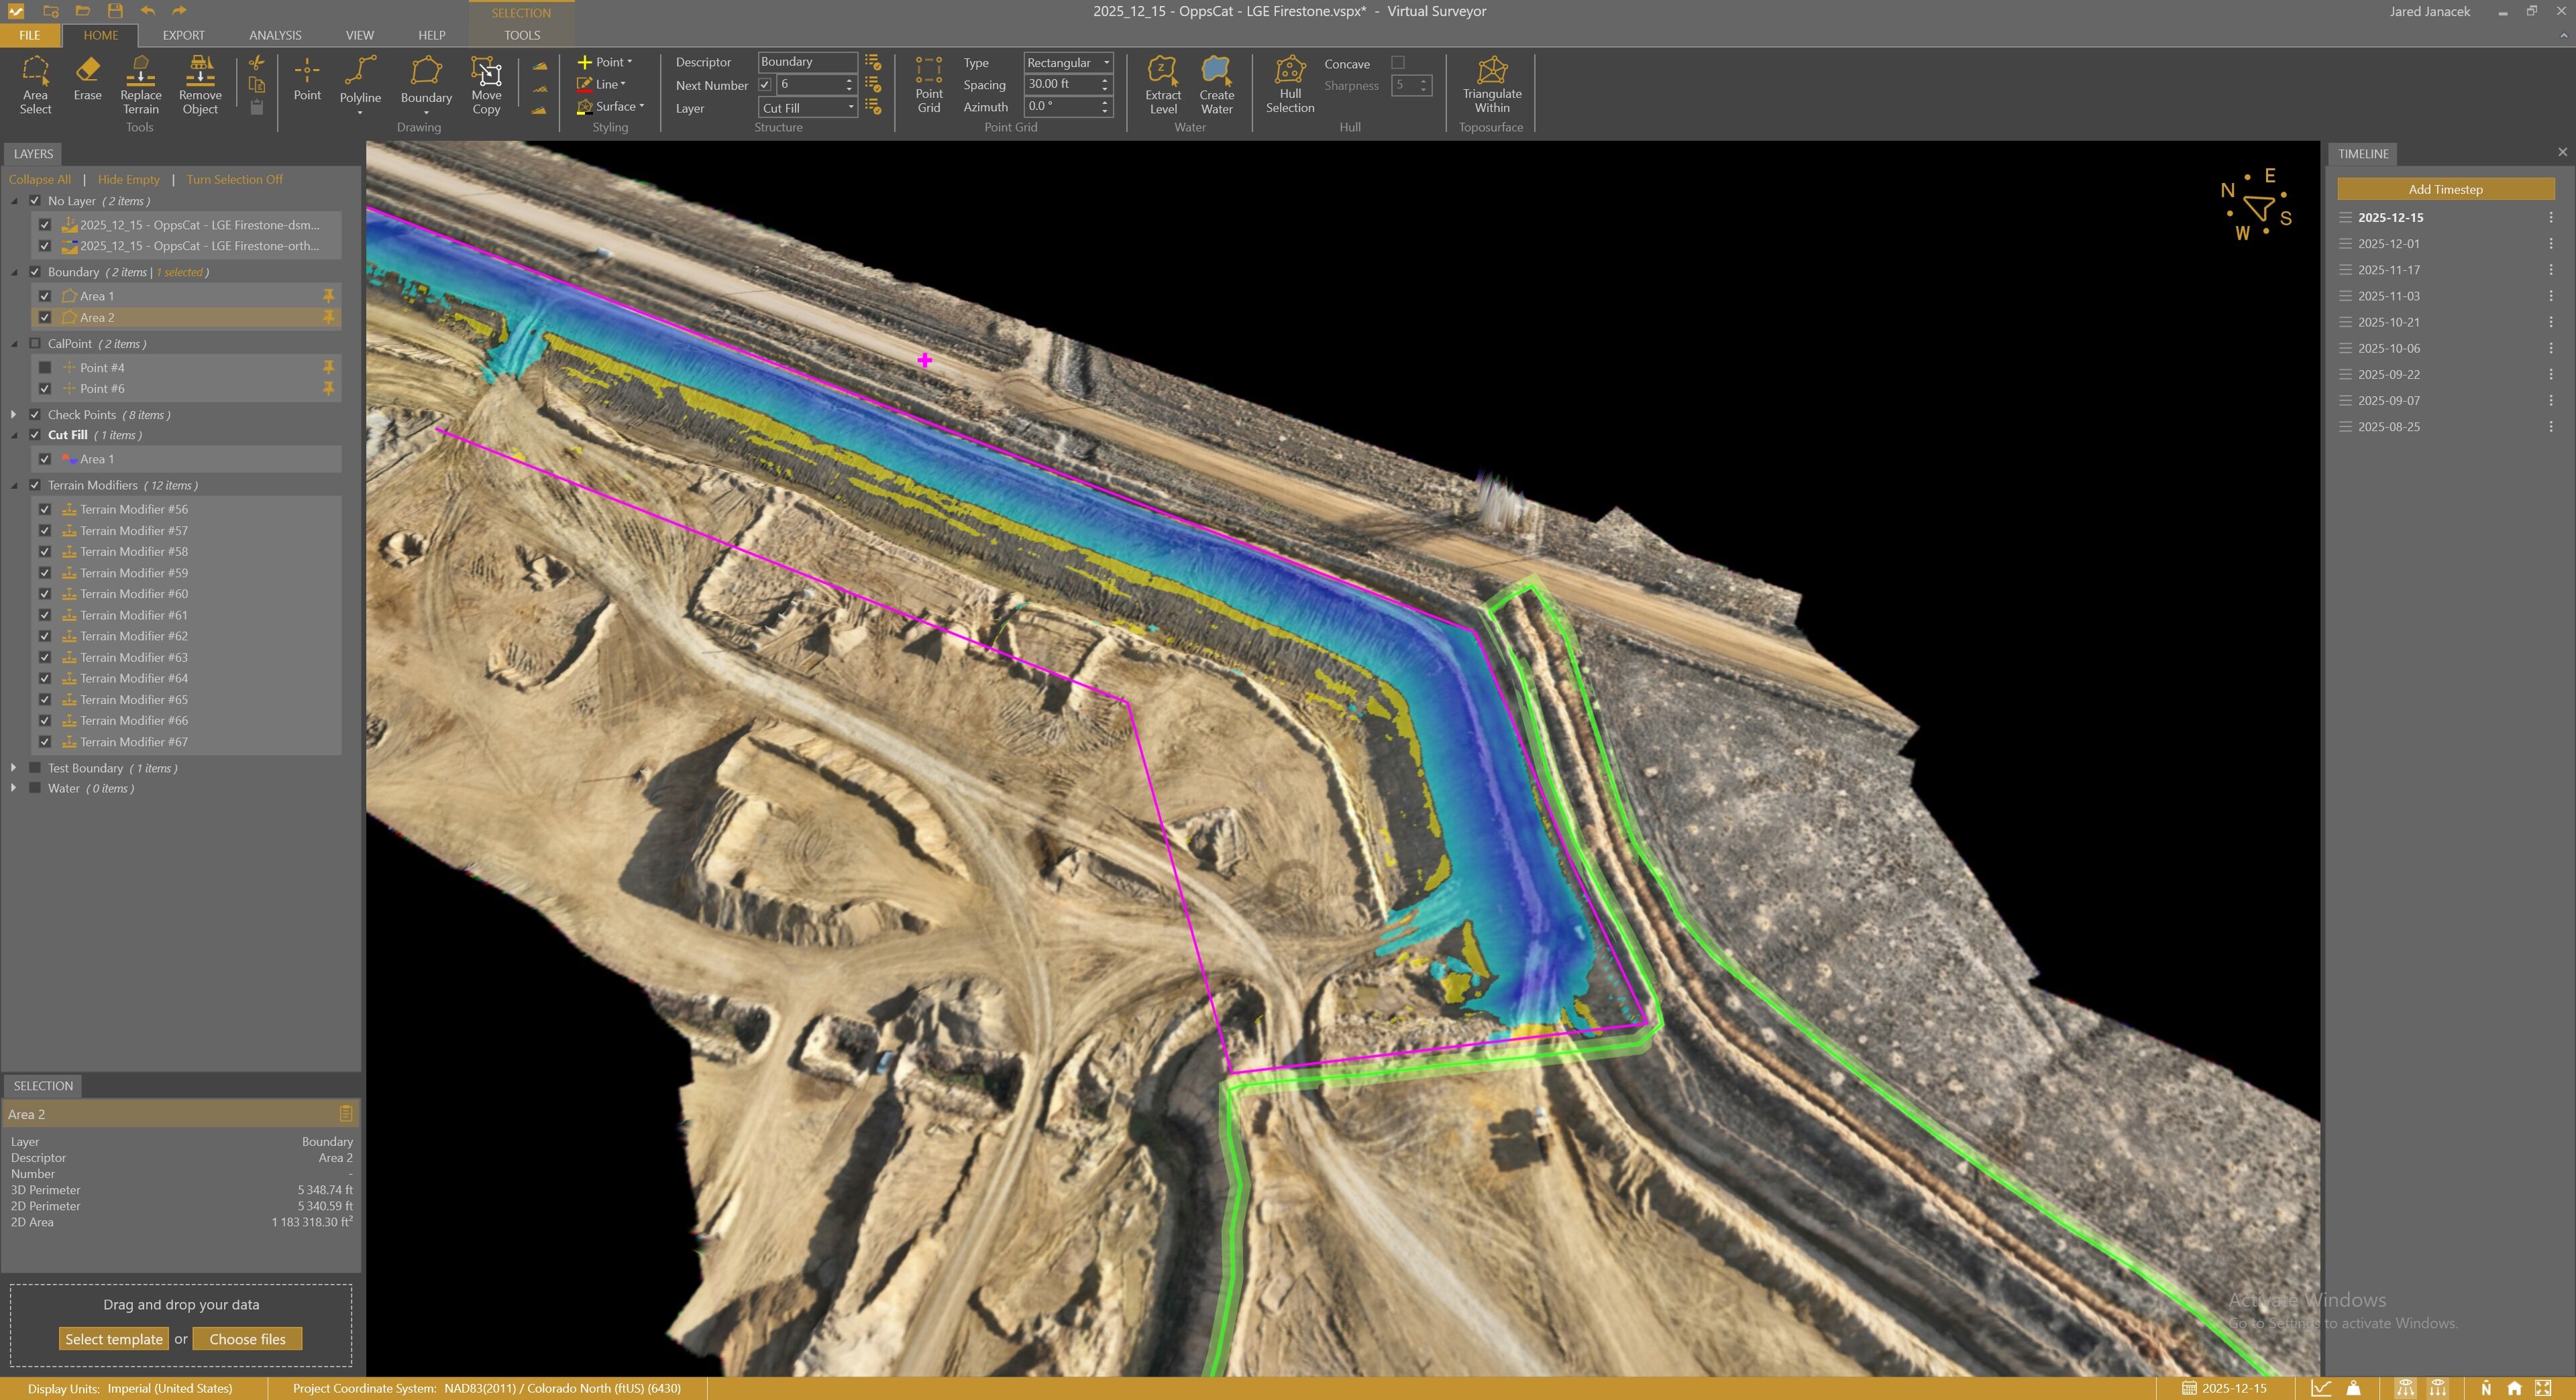Redo the last undone action
The image size is (2576, 1400).
pyautogui.click(x=179, y=11)
